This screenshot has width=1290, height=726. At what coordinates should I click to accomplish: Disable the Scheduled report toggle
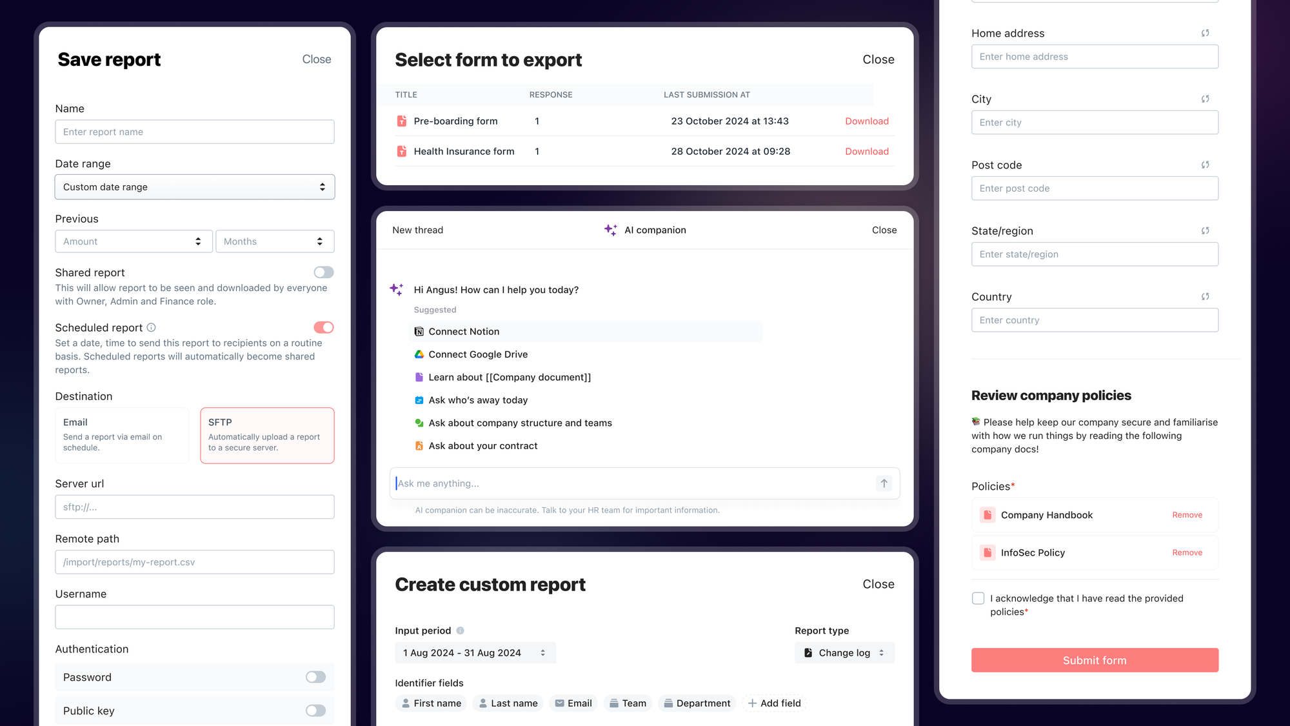[x=323, y=327]
